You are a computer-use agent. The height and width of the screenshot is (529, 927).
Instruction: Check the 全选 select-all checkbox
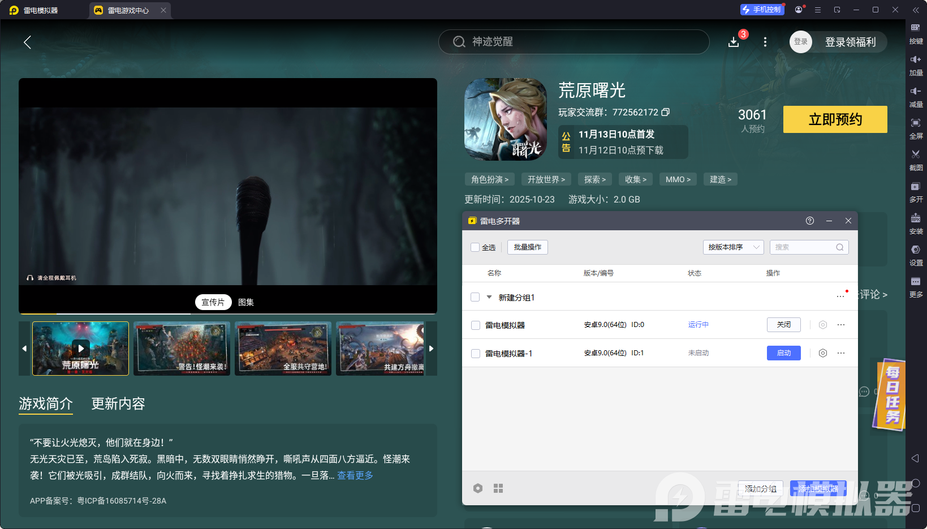pyautogui.click(x=475, y=247)
